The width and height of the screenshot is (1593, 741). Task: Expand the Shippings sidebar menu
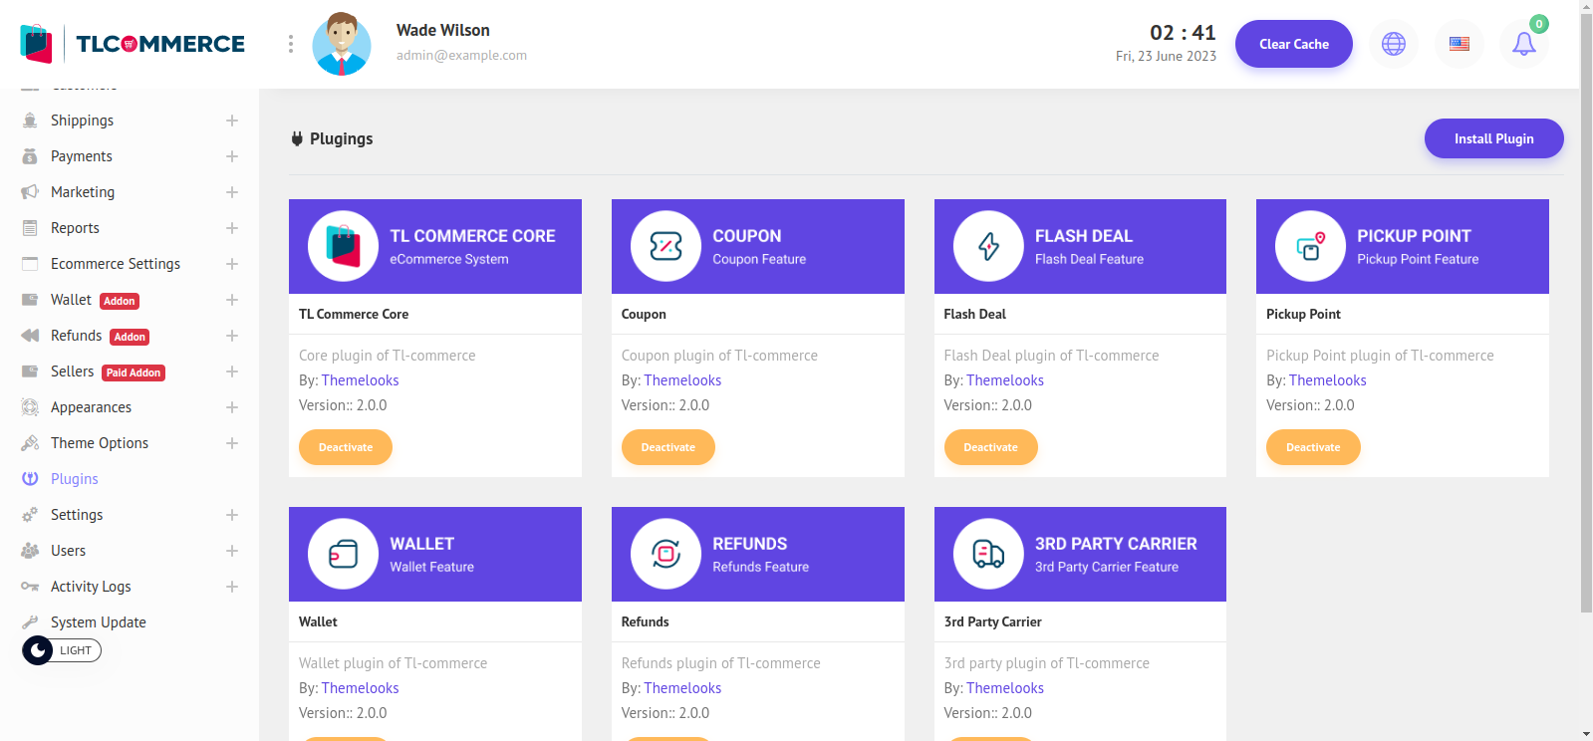pos(231,121)
